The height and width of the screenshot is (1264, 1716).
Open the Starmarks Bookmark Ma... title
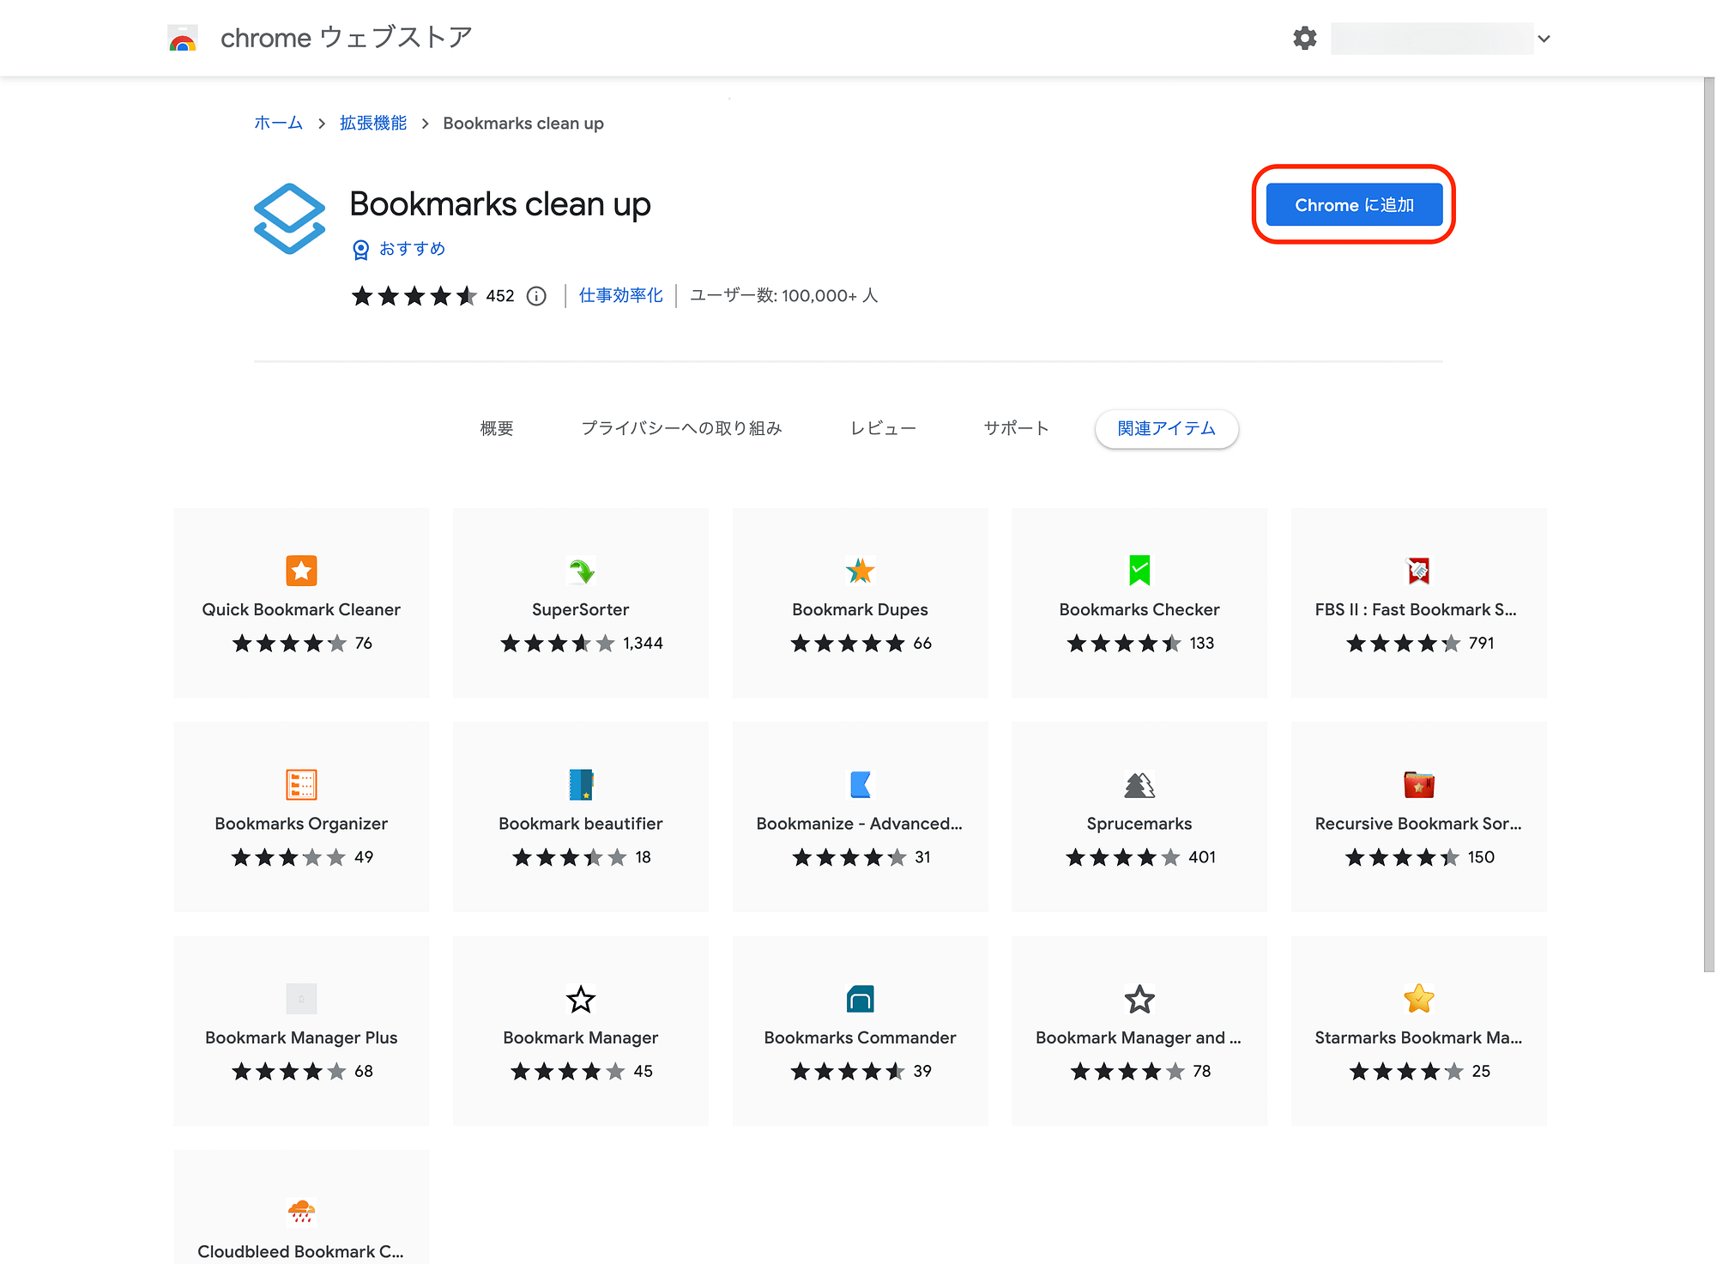(x=1418, y=1038)
